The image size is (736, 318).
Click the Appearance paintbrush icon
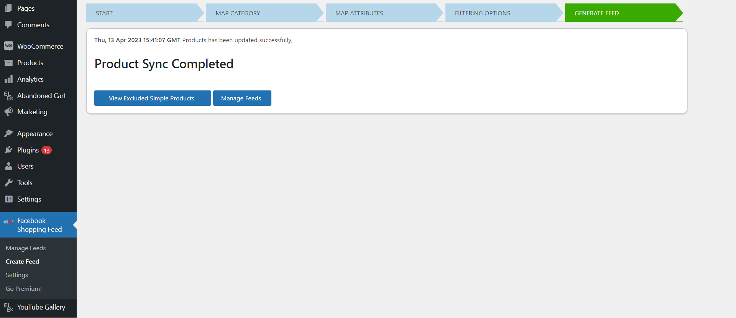point(8,133)
